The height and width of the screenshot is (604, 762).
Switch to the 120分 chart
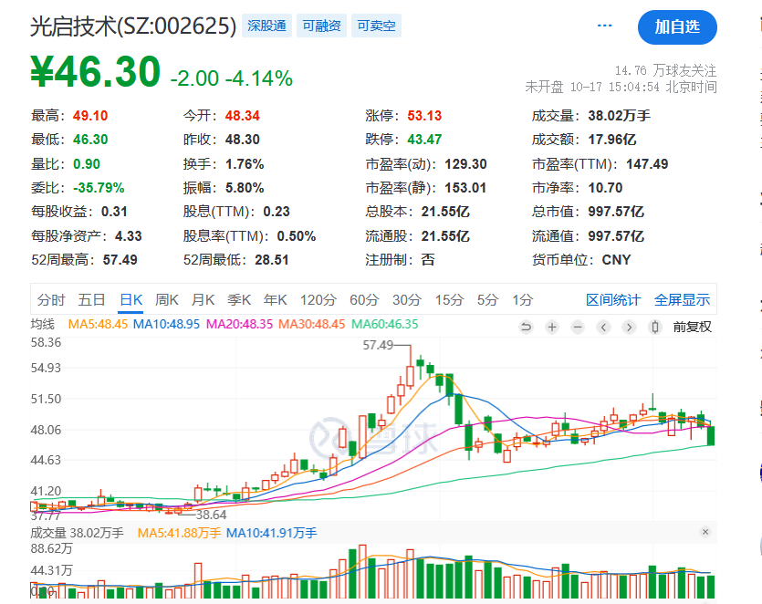click(x=318, y=300)
